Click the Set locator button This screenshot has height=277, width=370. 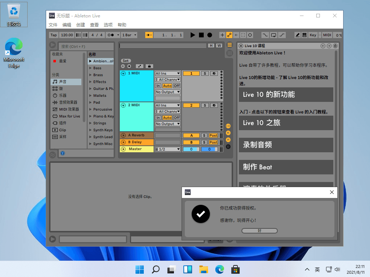coord(126,61)
